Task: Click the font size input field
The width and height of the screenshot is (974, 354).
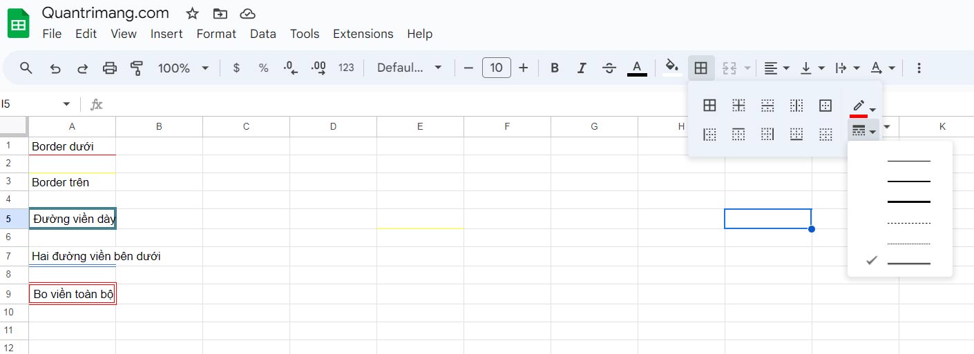Action: coord(496,68)
